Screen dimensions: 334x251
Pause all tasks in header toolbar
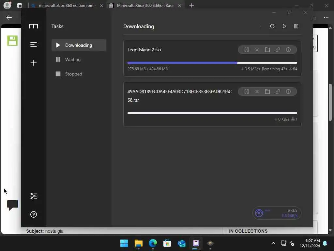coord(296,26)
